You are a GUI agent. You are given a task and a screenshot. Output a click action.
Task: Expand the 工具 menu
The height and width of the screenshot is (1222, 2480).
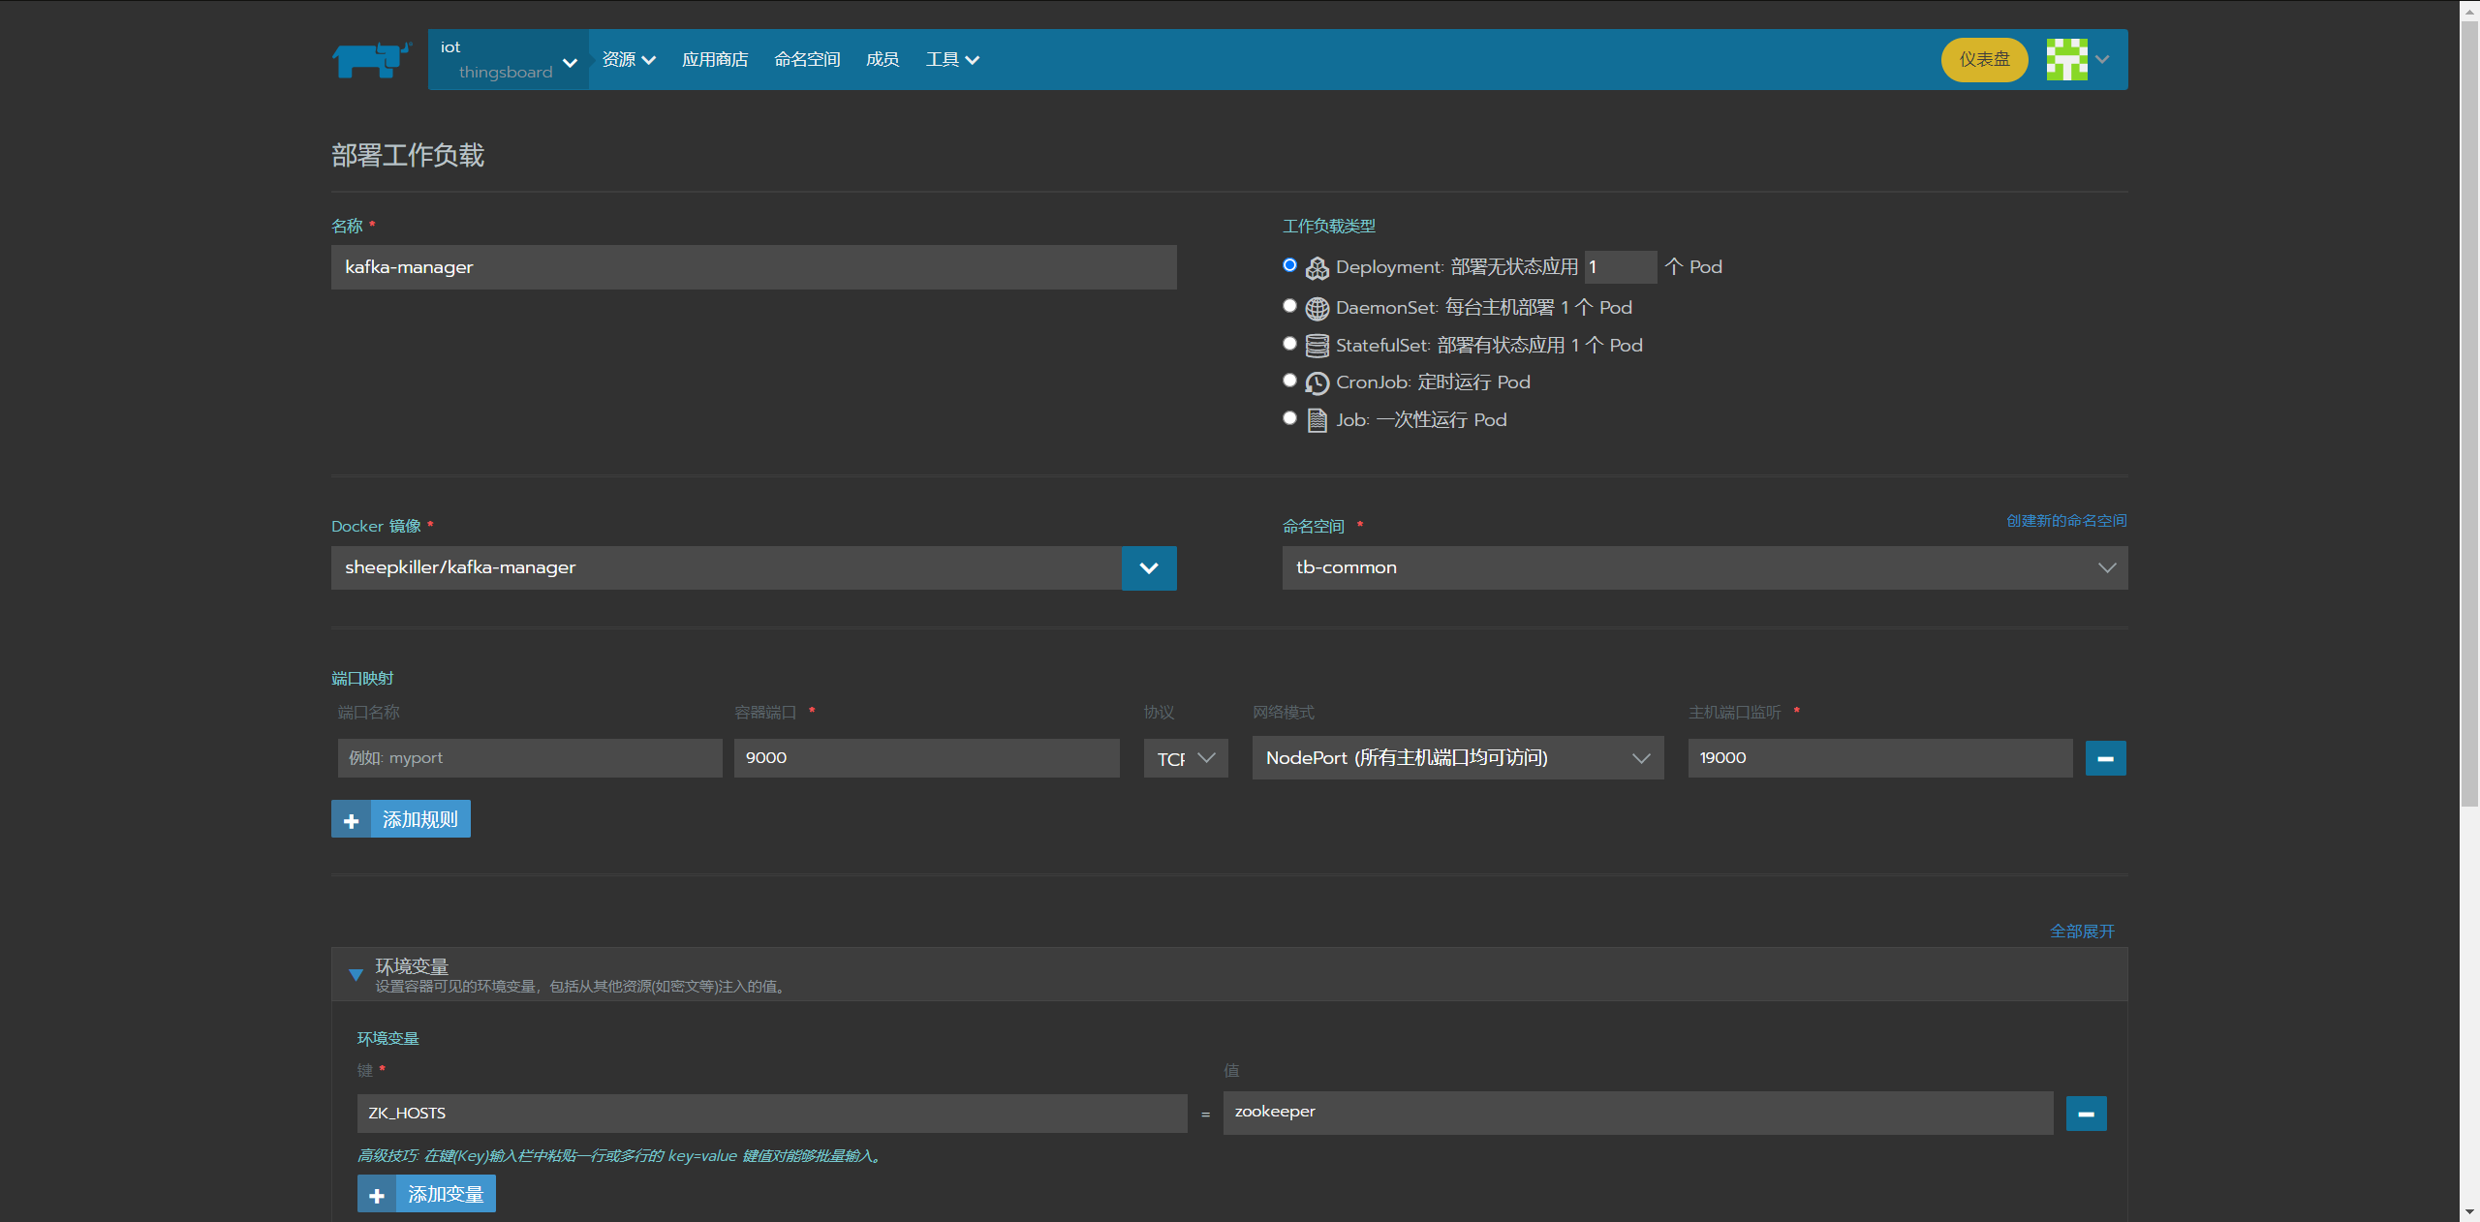click(x=952, y=60)
